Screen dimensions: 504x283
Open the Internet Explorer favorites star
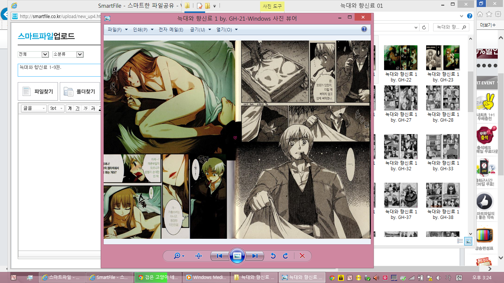489,14
